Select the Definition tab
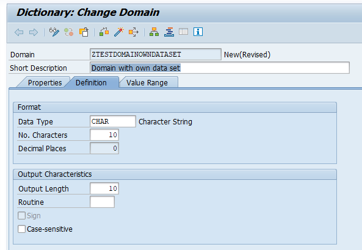362x250 pixels. [x=91, y=82]
